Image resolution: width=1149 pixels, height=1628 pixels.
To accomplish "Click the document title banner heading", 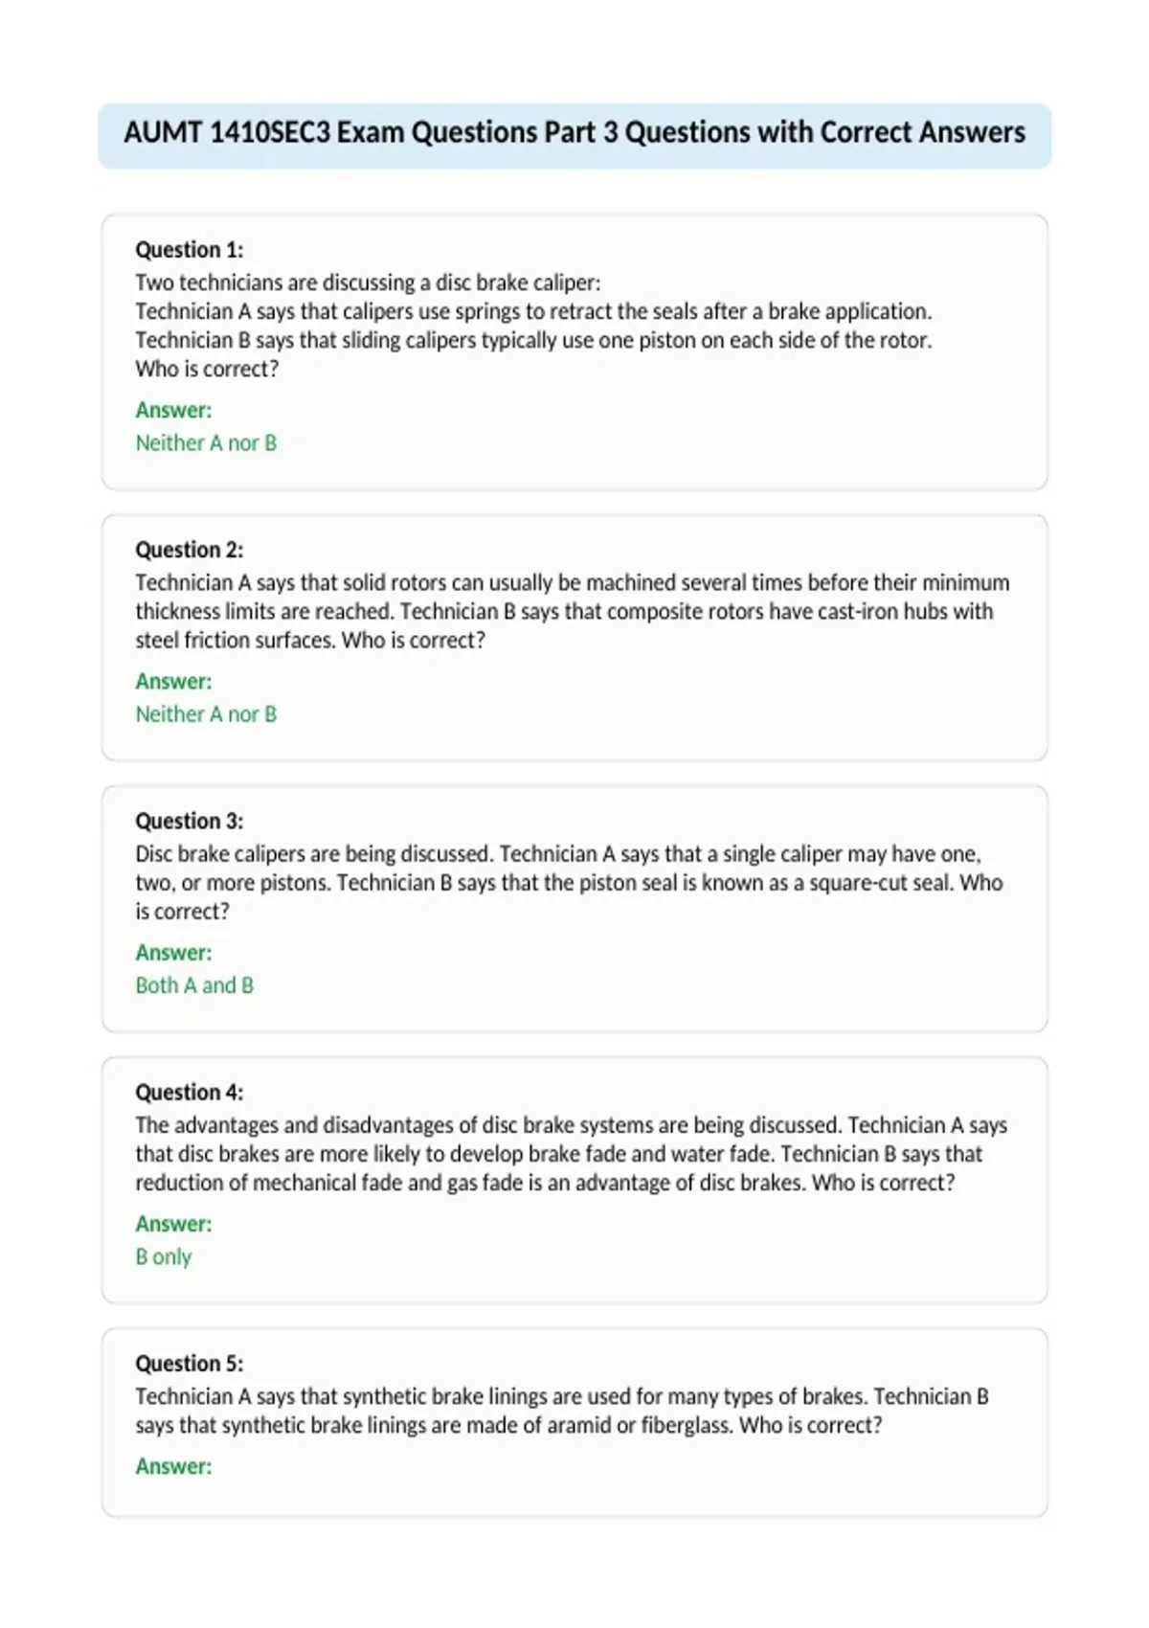I will tap(574, 132).
